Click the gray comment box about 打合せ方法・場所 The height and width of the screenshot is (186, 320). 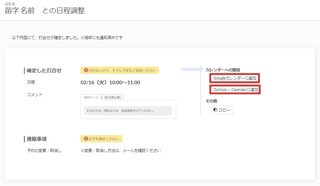click(x=128, y=110)
